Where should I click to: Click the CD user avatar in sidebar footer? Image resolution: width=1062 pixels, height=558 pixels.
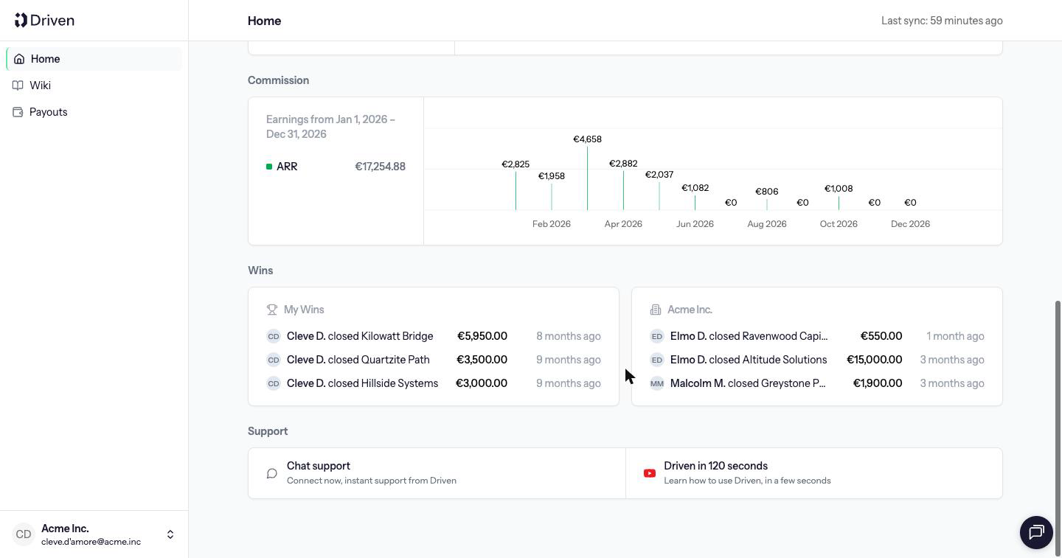pos(24,534)
